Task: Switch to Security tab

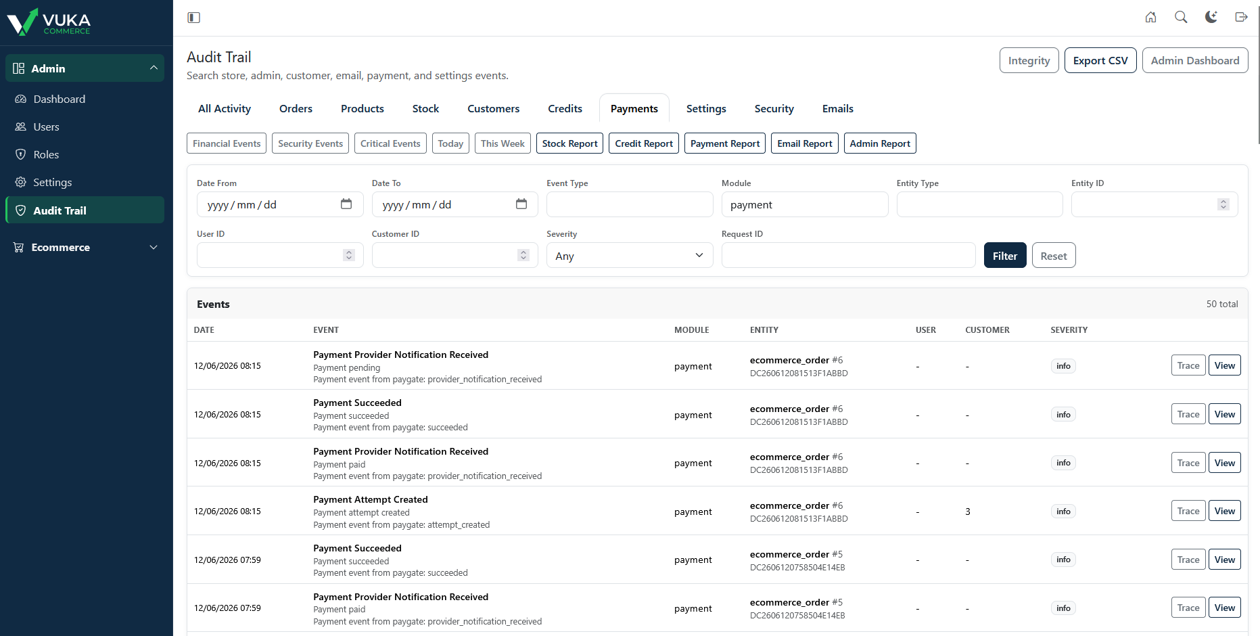Action: 774,108
